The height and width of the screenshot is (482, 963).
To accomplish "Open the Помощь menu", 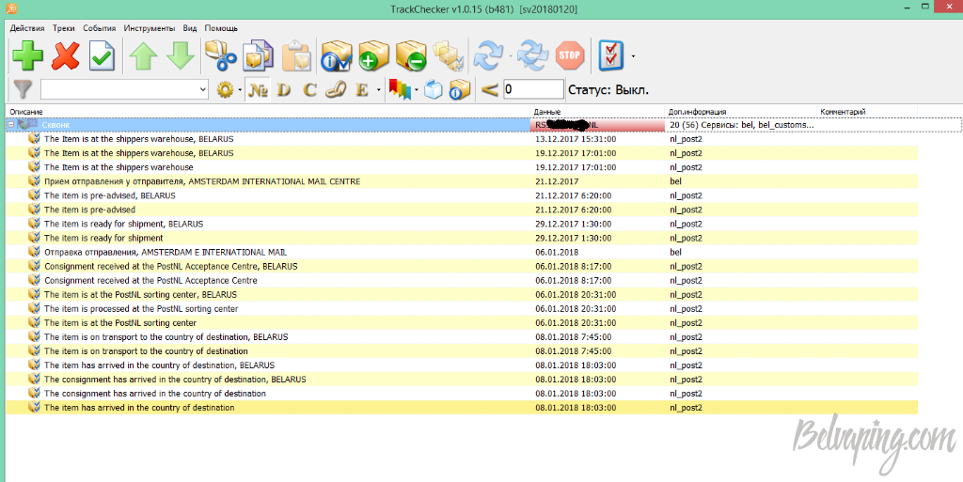I will tap(221, 28).
